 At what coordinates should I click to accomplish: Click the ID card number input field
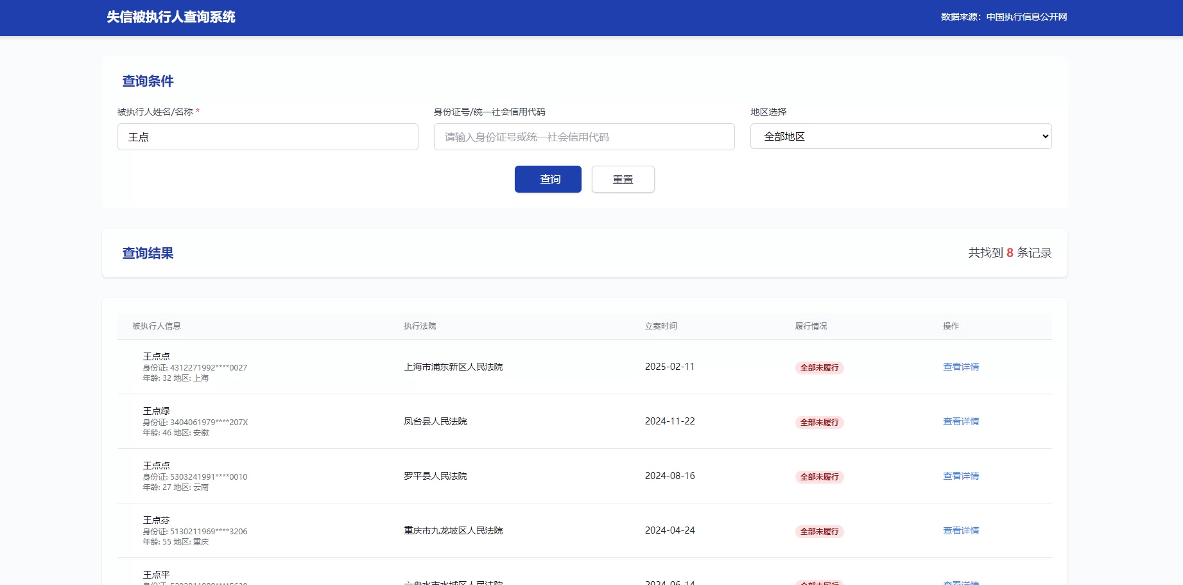click(x=583, y=137)
